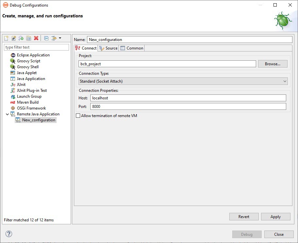Browse for a project
298x243 pixels.
point(273,64)
